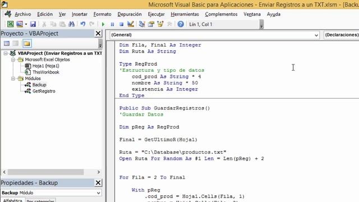Image resolution: width=359 pixels, height=202 pixels.
Task: Select the Módulos folder label
Action: 33,79
